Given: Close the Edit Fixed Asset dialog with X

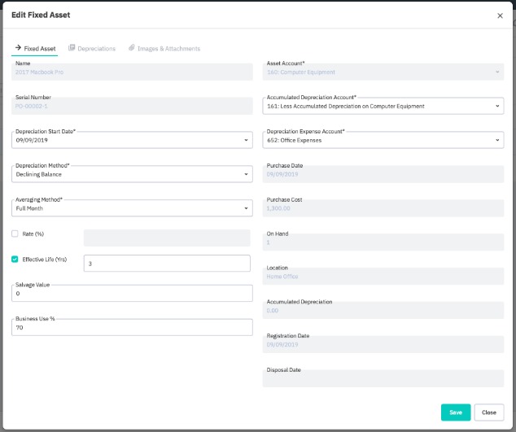Looking at the screenshot, I should [x=500, y=15].
